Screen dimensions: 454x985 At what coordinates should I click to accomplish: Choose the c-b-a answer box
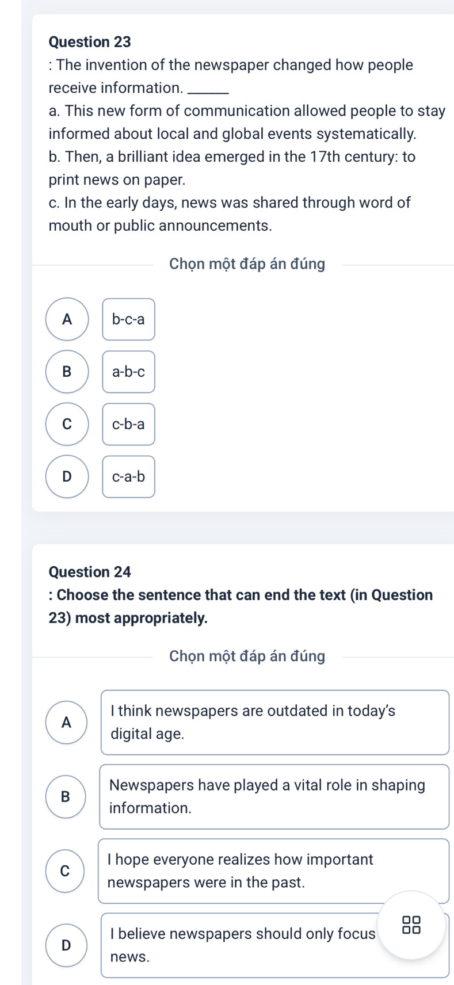(129, 424)
